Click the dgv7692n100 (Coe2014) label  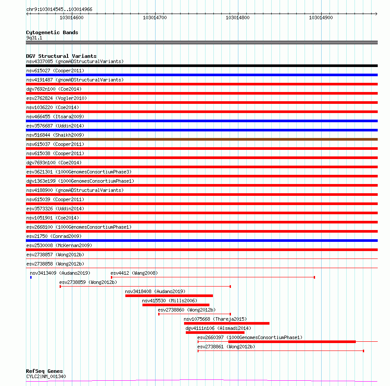[x=54, y=89]
